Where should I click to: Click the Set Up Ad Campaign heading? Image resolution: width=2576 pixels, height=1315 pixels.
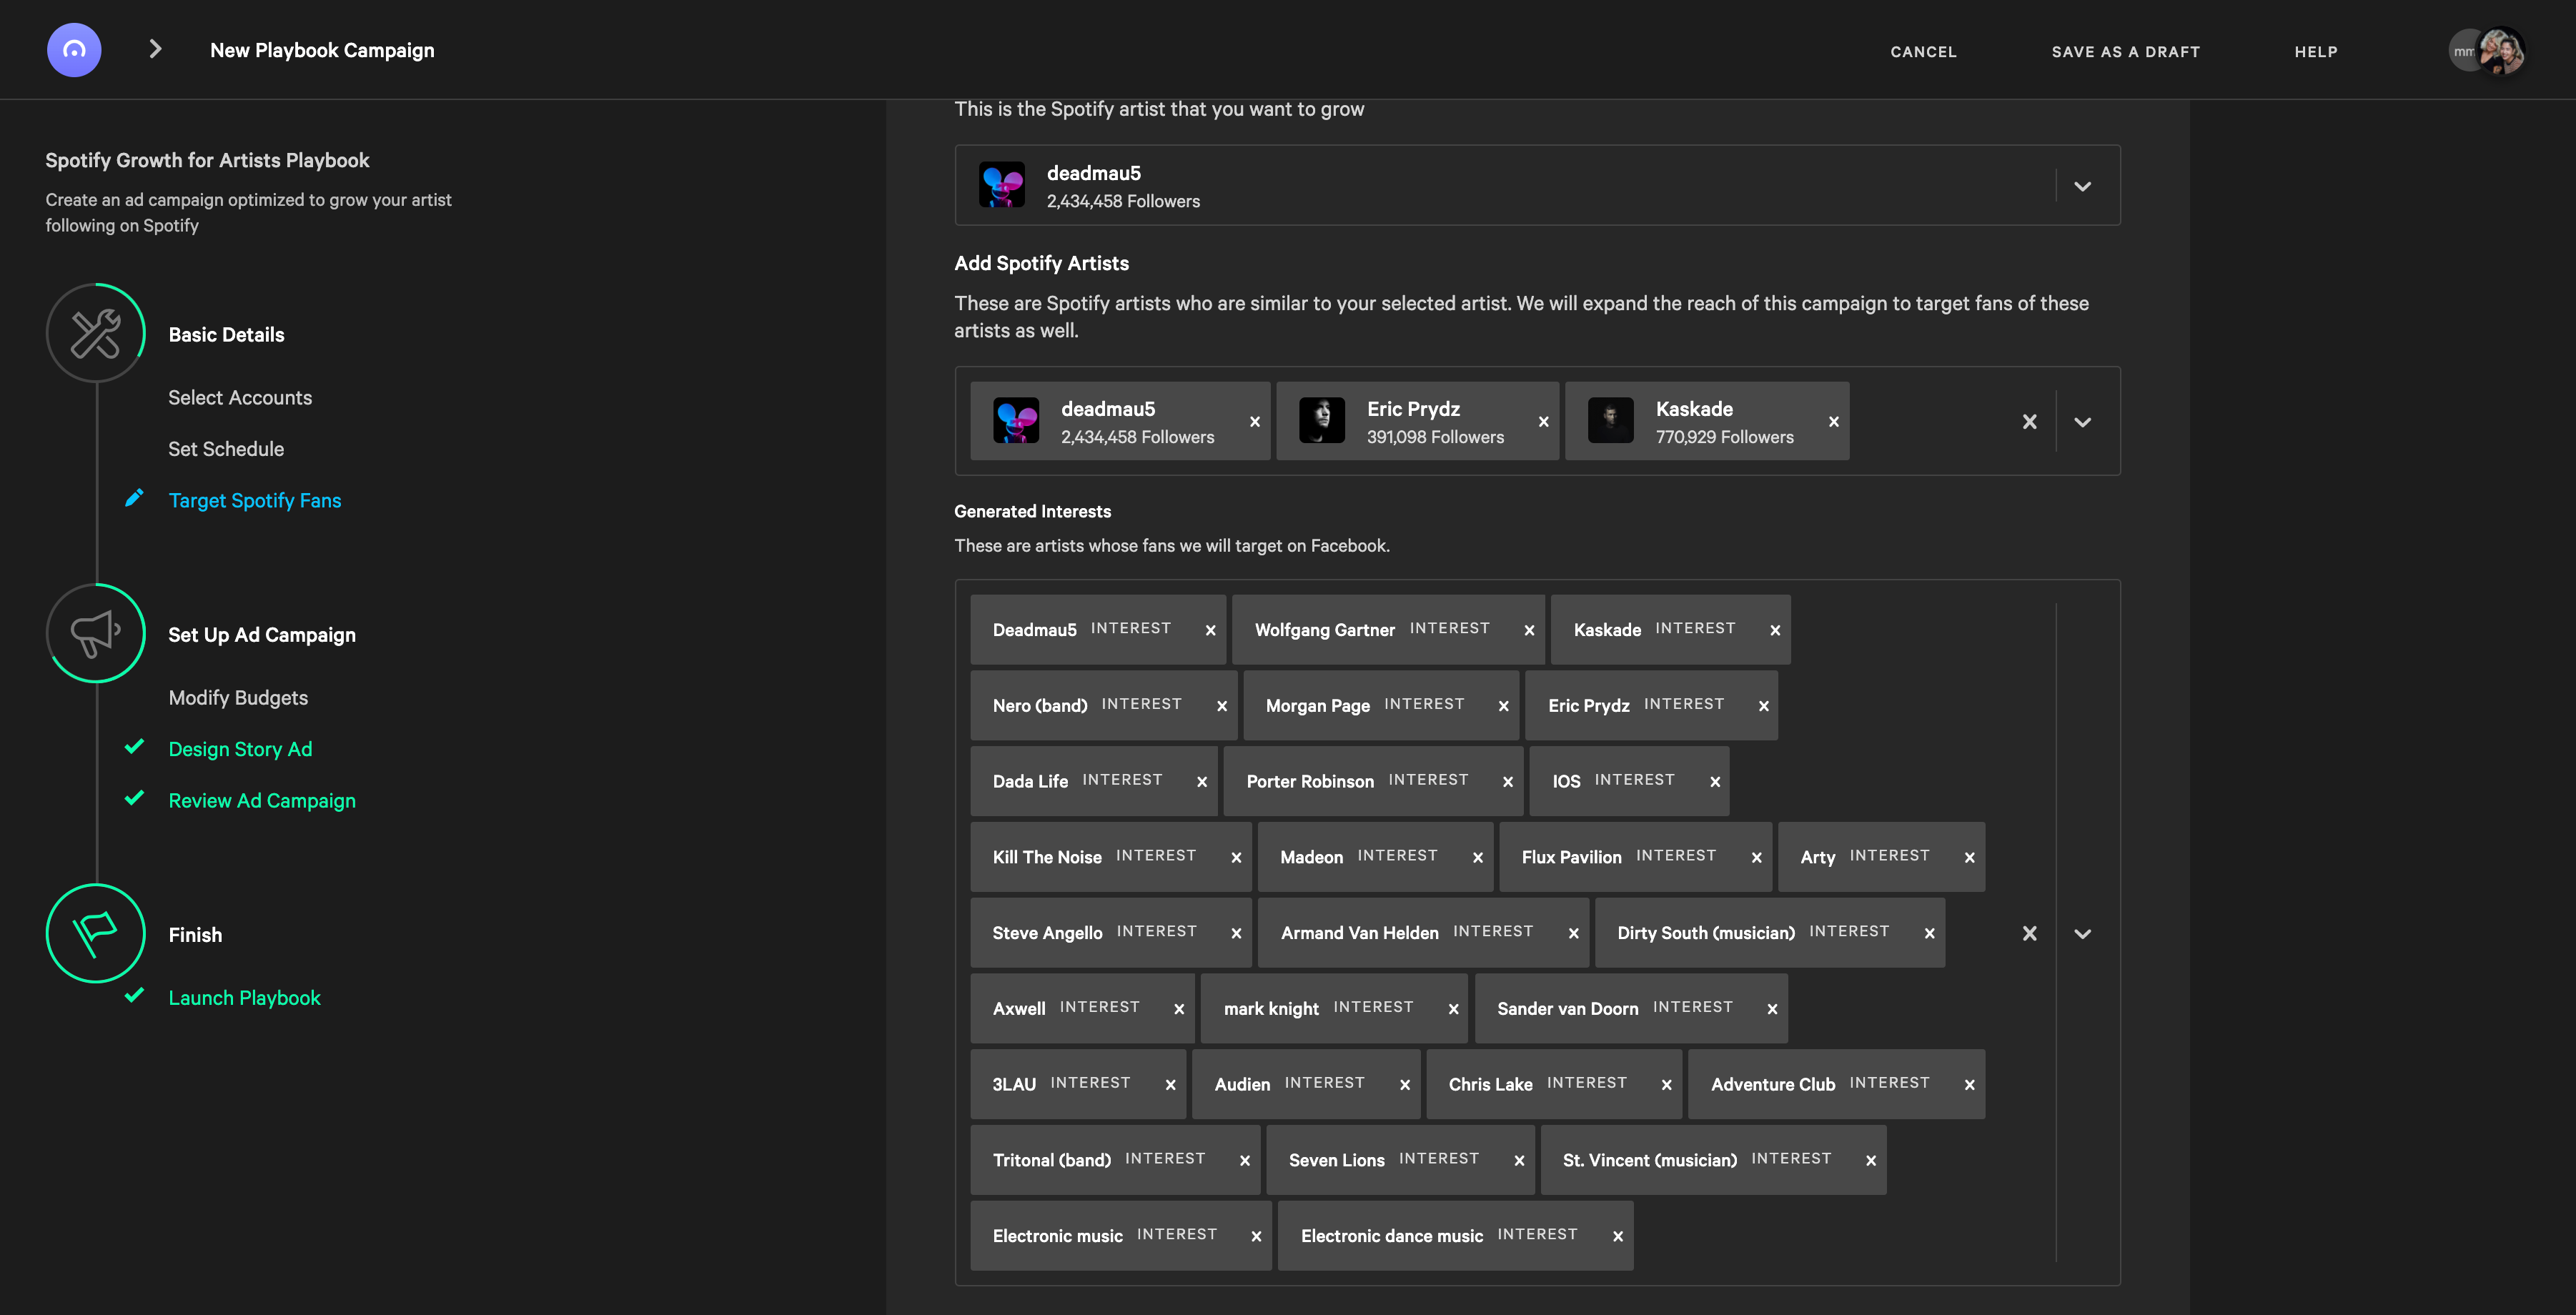262,634
